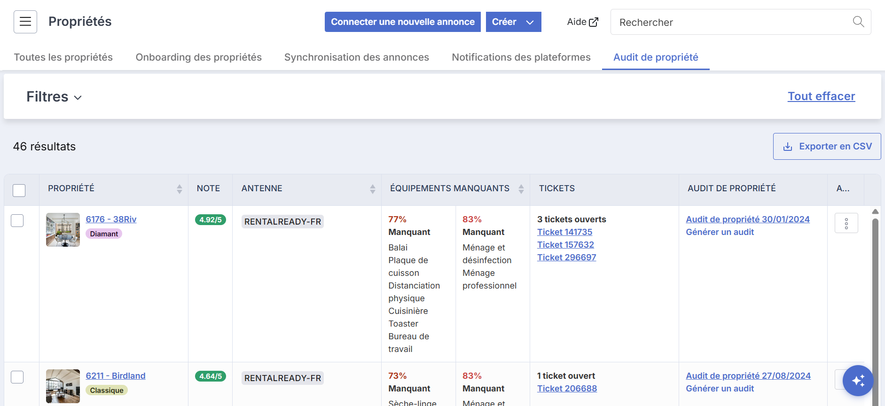This screenshot has height=406, width=885.
Task: Sort by Propriété column arrows
Action: click(179, 189)
